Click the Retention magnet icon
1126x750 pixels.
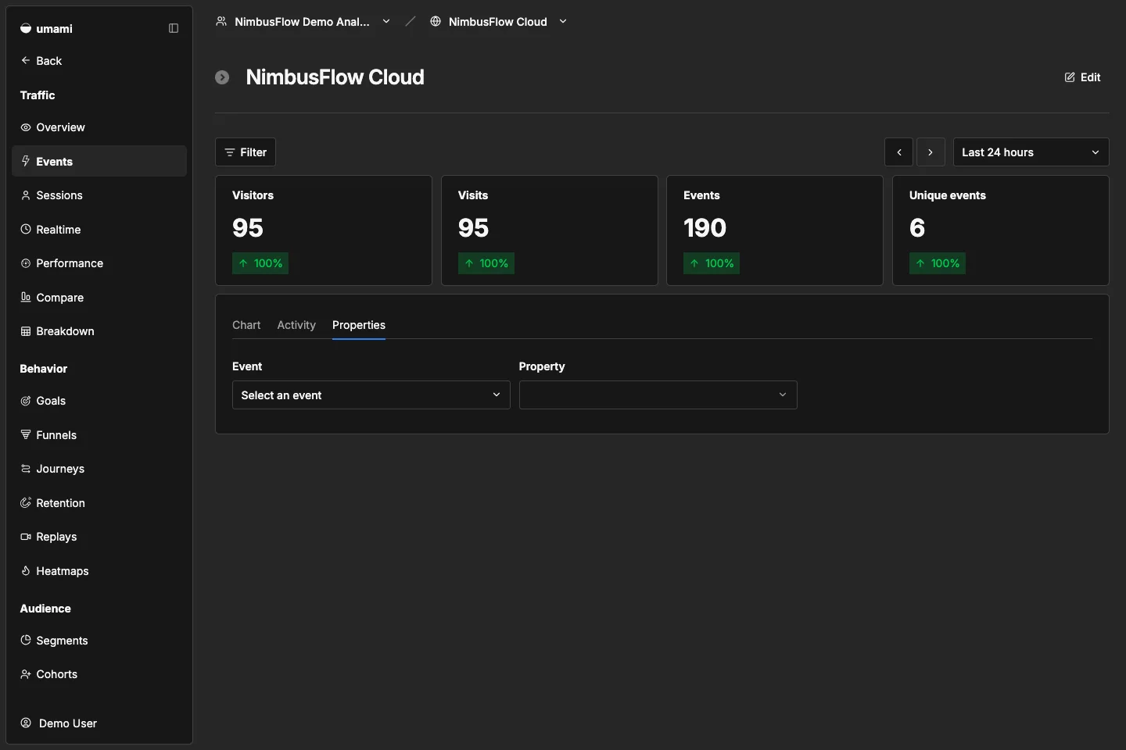point(26,502)
